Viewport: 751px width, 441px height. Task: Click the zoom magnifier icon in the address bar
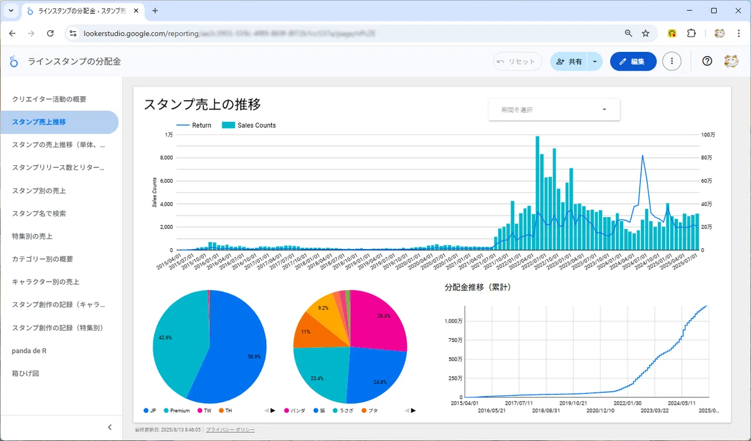pyautogui.click(x=628, y=33)
